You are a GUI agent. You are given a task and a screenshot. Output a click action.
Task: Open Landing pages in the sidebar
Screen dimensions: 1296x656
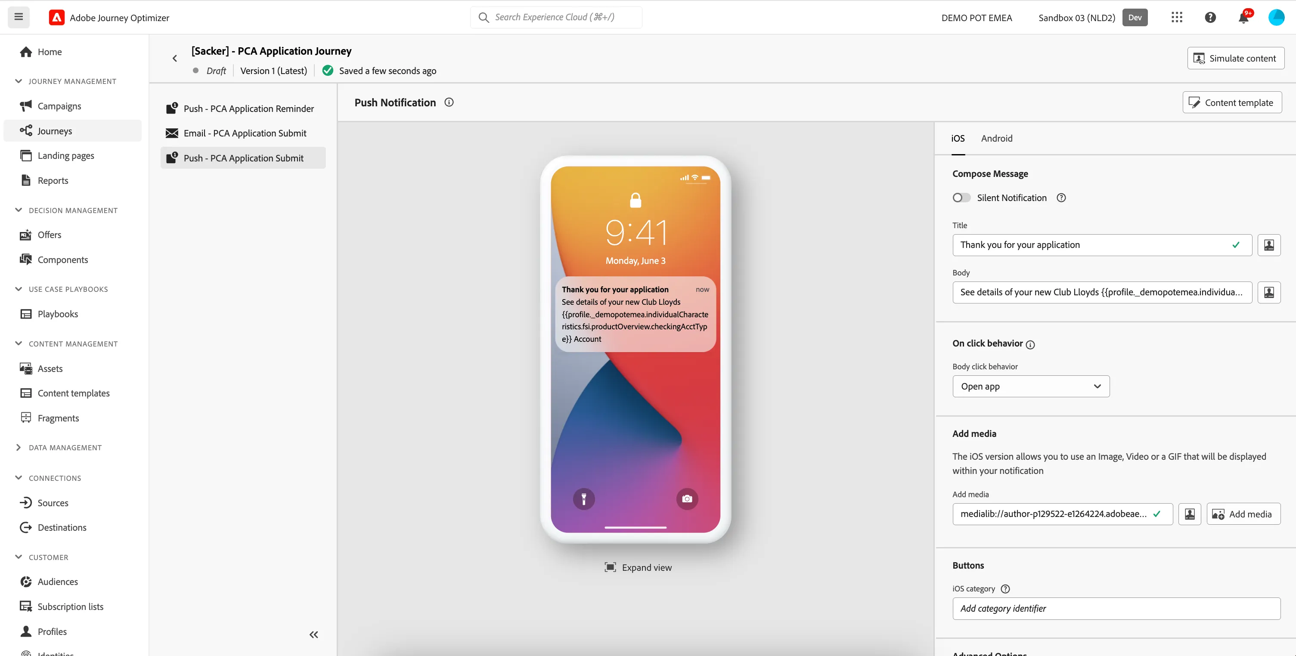[66, 155]
